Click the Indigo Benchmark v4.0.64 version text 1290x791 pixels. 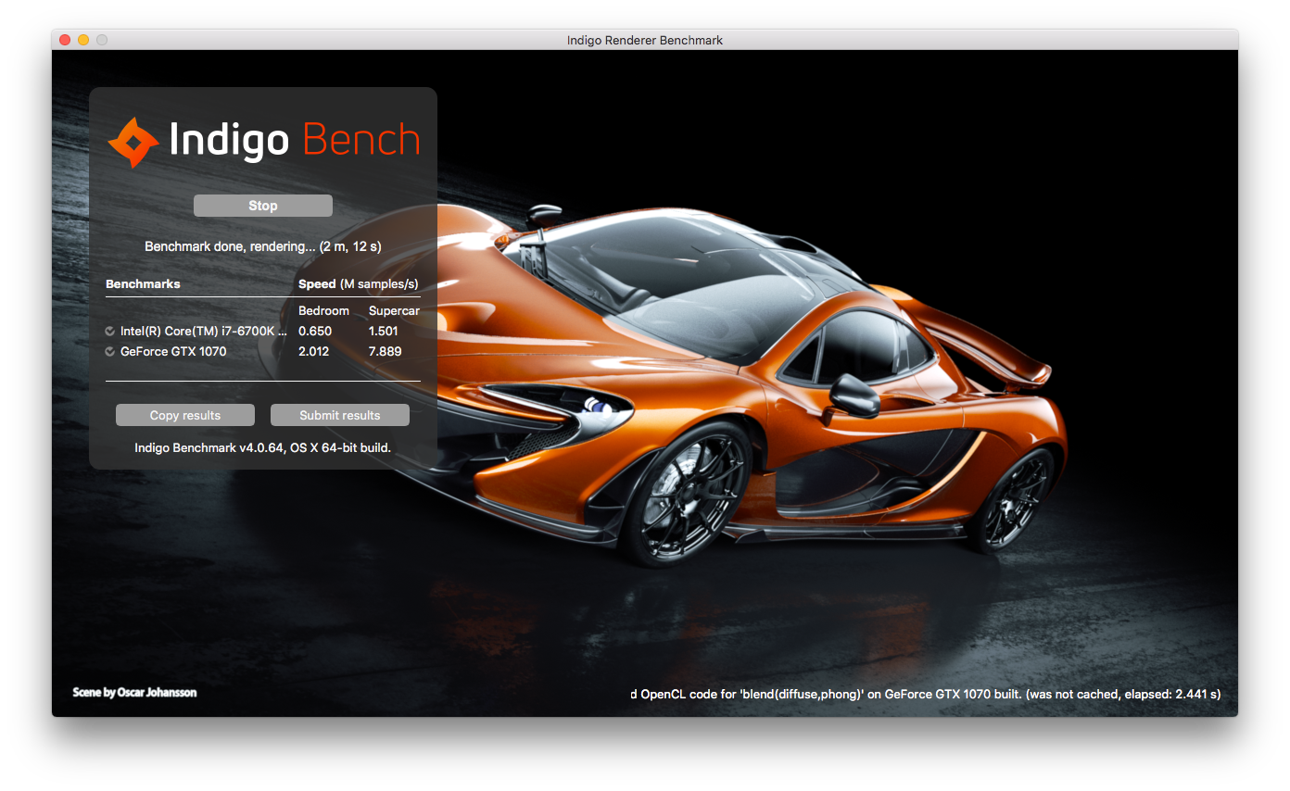coord(263,447)
